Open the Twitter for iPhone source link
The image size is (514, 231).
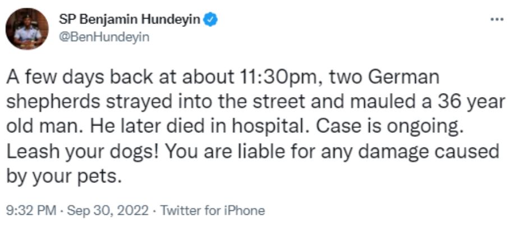click(x=212, y=211)
